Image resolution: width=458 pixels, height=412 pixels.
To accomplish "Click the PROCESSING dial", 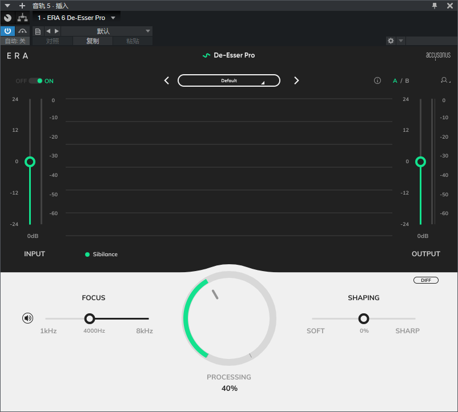I will tap(229, 318).
